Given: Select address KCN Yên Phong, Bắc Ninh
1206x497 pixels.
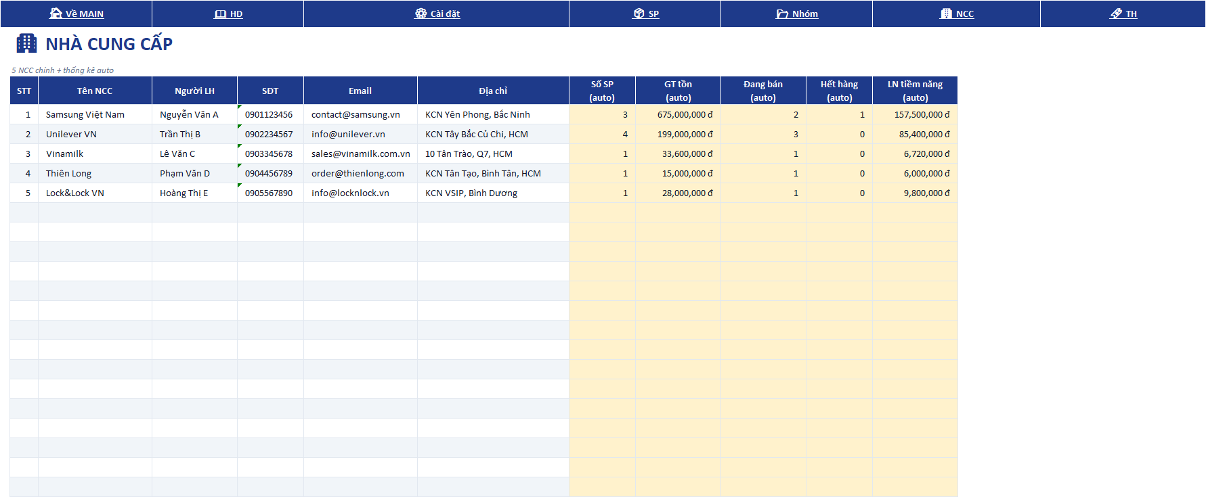Looking at the screenshot, I should pyautogui.click(x=493, y=114).
